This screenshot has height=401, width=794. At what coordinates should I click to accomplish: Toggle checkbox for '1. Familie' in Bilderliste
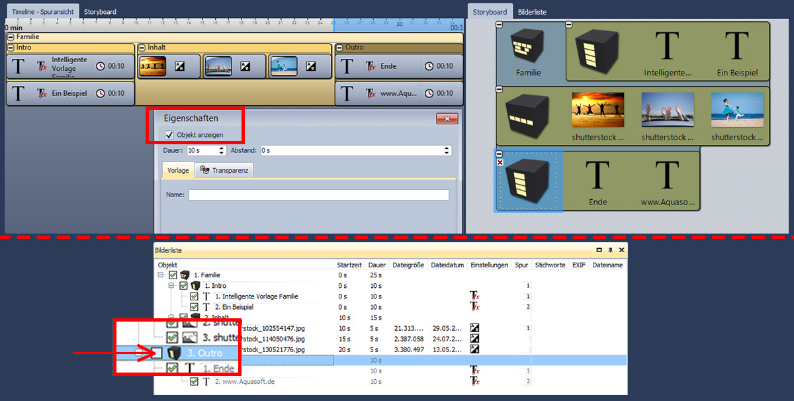pos(173,275)
